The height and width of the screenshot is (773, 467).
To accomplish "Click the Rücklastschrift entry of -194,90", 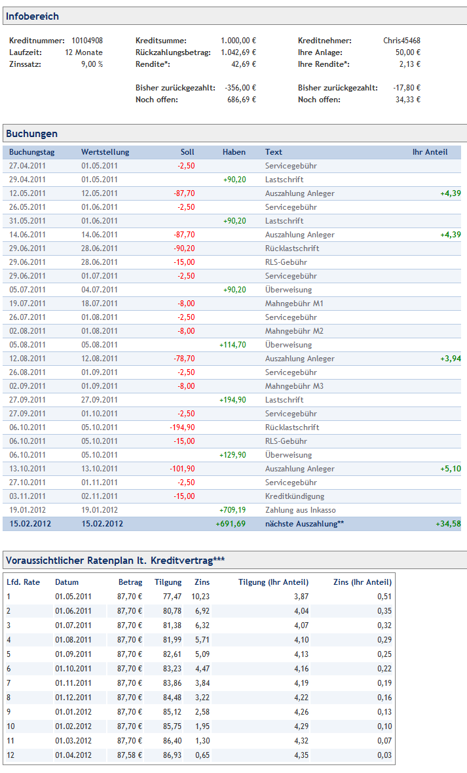I will pyautogui.click(x=291, y=427).
